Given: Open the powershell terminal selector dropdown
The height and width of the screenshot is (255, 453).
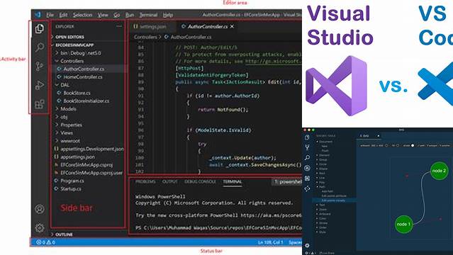Looking at the screenshot, I should point(288,181).
